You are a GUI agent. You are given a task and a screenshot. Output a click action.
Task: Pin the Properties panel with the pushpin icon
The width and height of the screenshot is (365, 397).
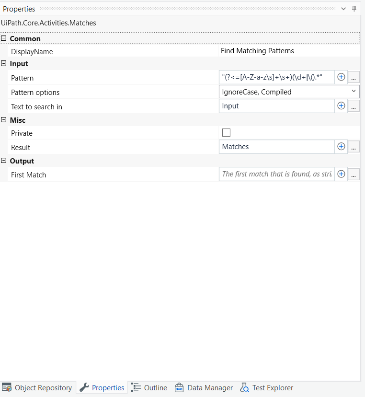point(354,9)
